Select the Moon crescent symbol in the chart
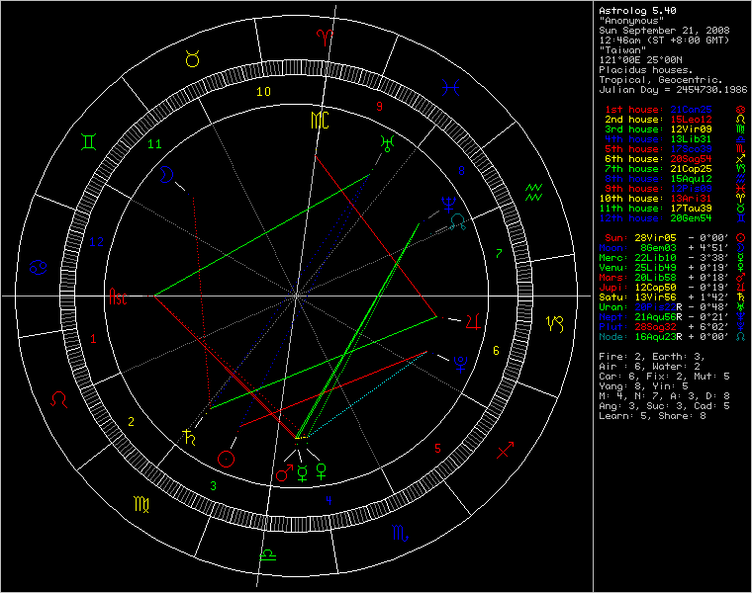This screenshot has width=752, height=593. (166, 174)
